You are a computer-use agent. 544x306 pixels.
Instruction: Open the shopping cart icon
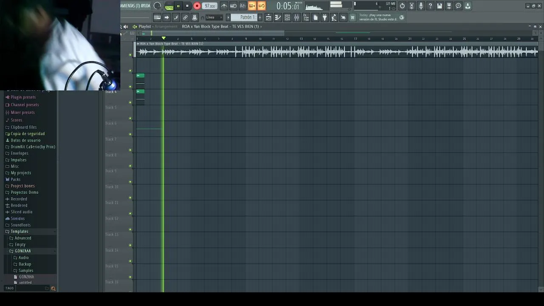point(352,17)
